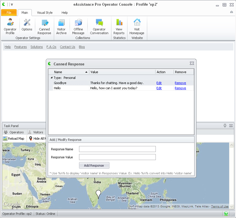Maximize the Operator Console window
This screenshot has width=236, height=218.
pyautogui.click(x=224, y=5)
